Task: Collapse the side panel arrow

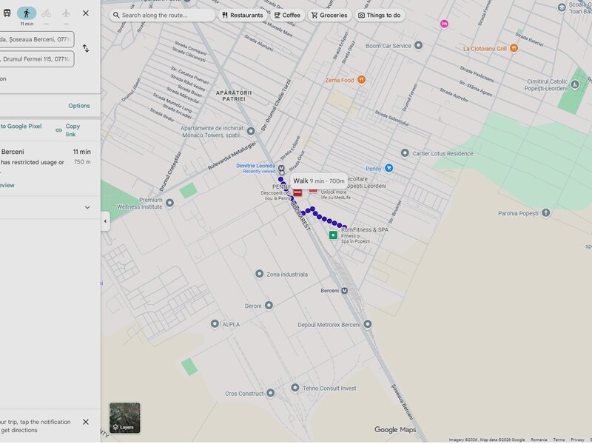Action: click(x=105, y=221)
